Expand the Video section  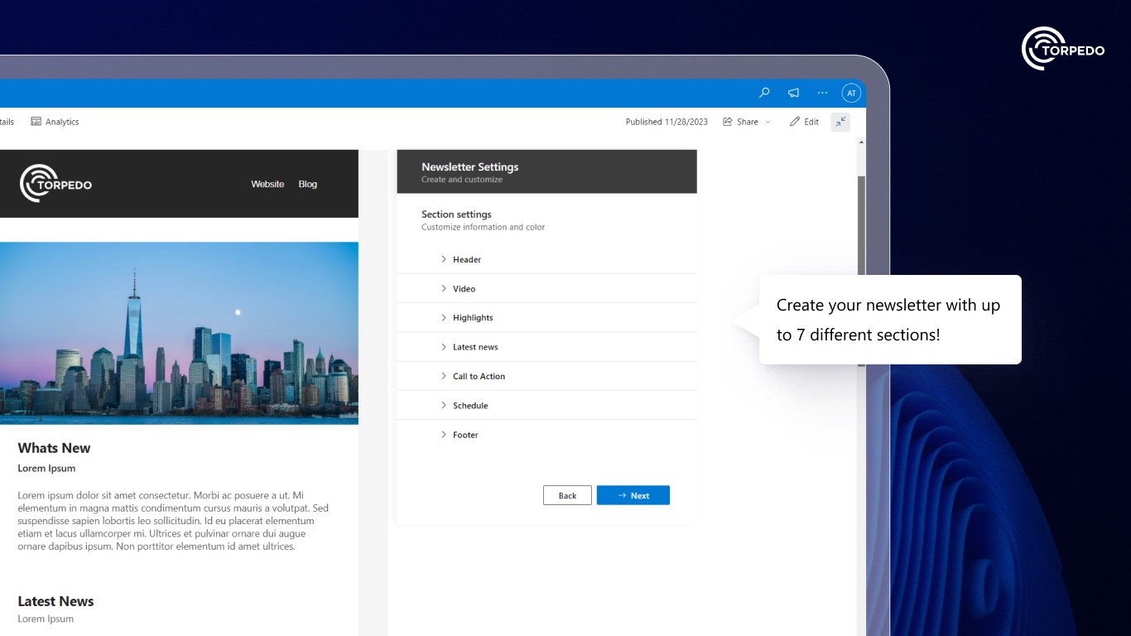pyautogui.click(x=546, y=288)
